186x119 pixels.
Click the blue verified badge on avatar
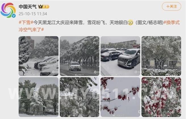[x=14, y=16]
